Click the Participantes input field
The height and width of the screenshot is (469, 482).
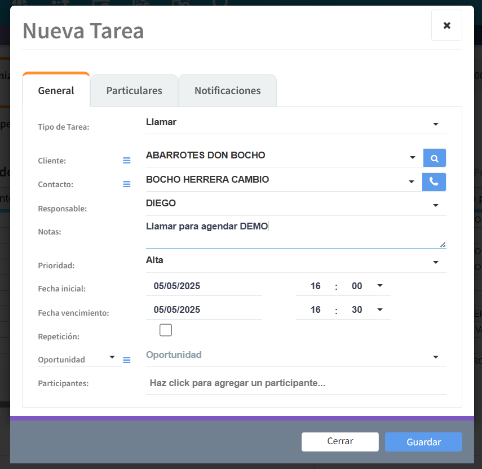click(x=295, y=383)
